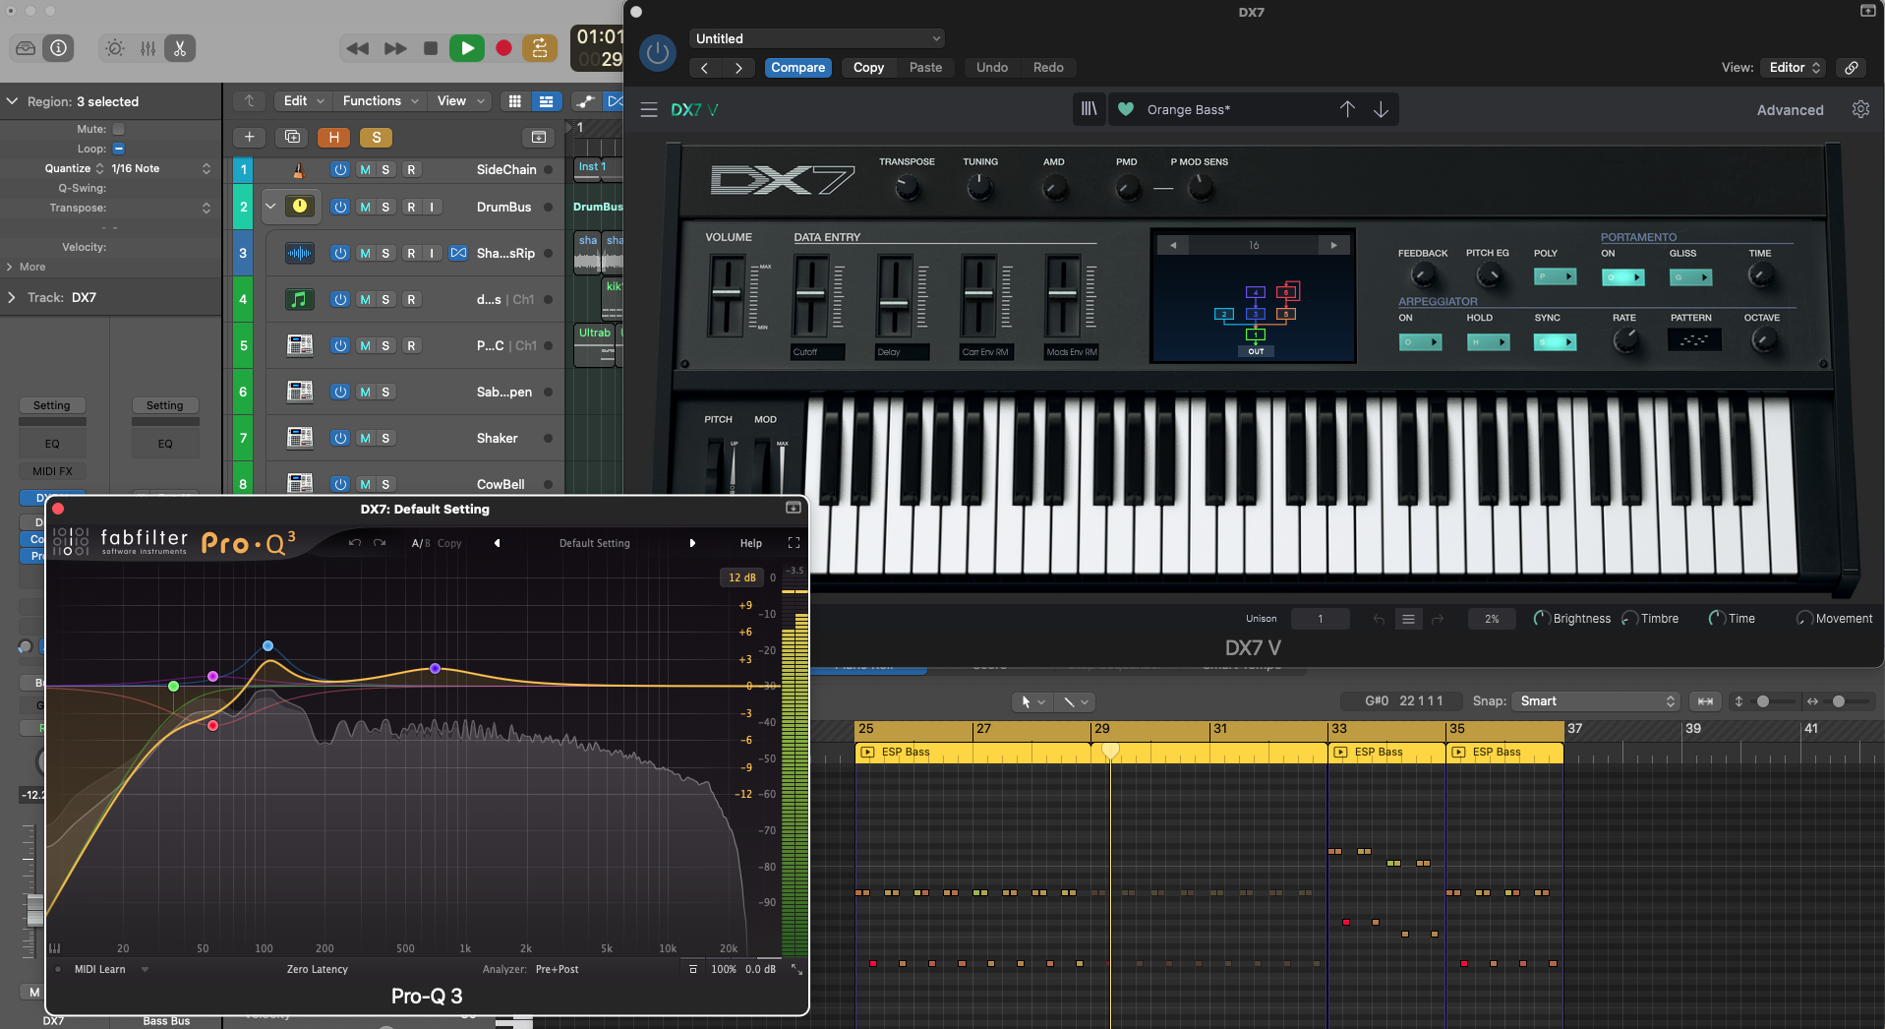Screen dimensions: 1885x1029
Task: Select the scissors editors icon
Action: coord(180,48)
